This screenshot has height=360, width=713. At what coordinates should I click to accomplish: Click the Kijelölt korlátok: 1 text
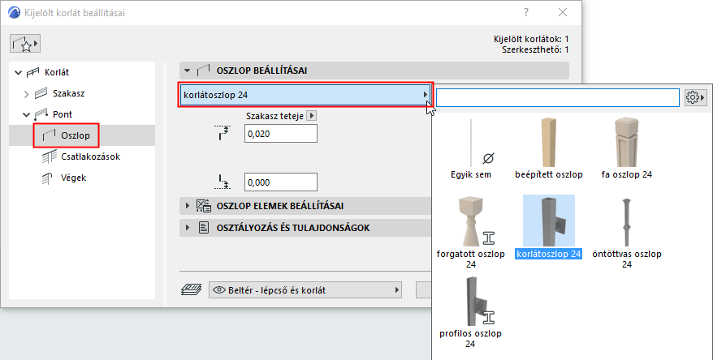point(531,40)
